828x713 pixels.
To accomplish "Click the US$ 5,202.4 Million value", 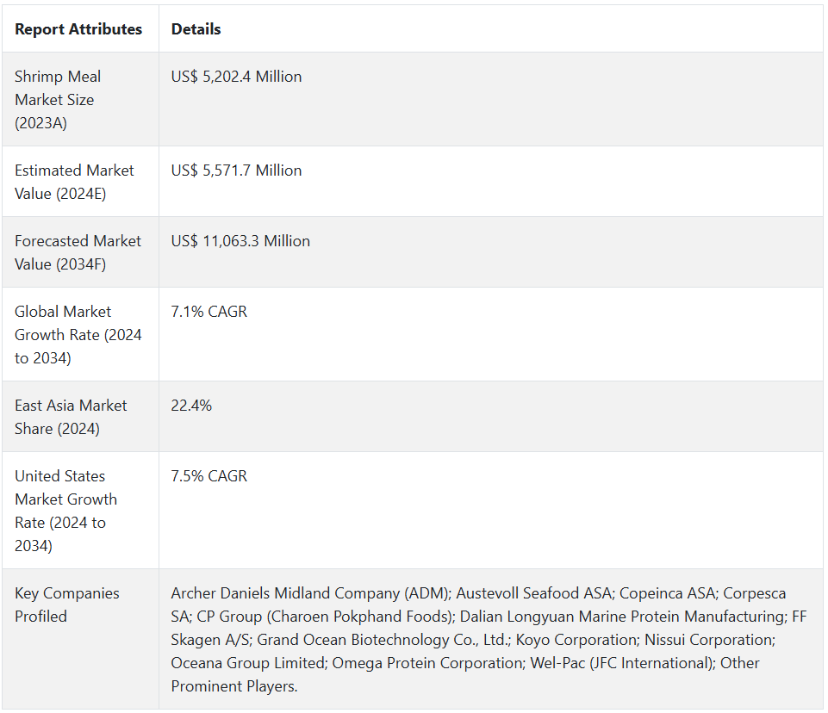I will 236,77.
